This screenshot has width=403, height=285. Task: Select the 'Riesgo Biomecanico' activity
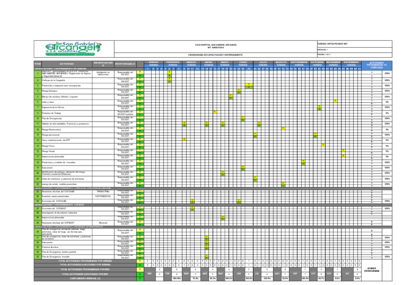(67, 129)
